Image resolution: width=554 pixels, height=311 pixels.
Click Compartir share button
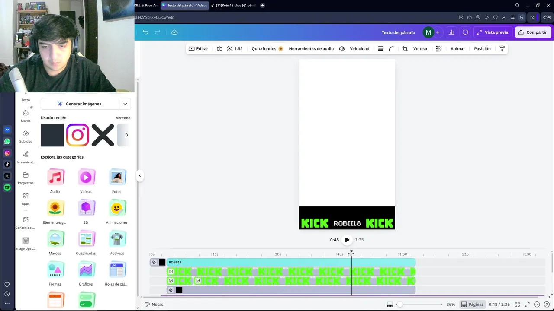coord(533,32)
